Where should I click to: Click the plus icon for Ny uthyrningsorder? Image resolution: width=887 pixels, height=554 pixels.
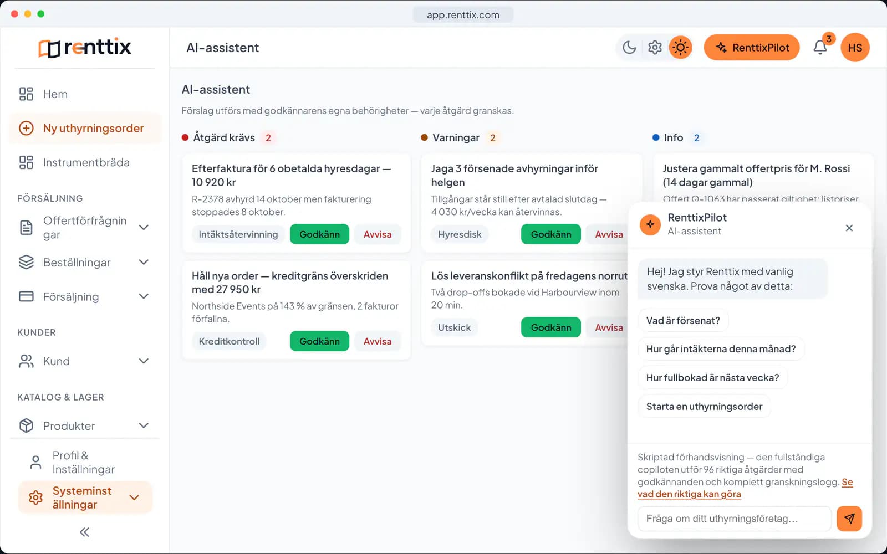coord(26,128)
